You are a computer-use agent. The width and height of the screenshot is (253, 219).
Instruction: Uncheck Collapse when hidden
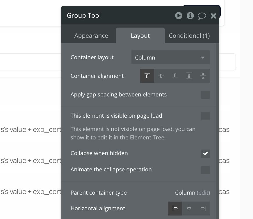205,154
